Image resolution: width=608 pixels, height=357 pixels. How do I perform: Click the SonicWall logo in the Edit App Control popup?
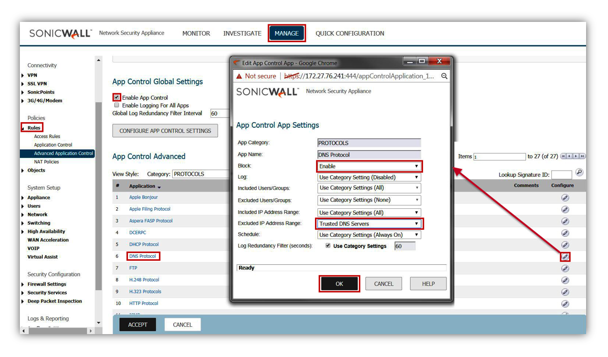pos(268,92)
